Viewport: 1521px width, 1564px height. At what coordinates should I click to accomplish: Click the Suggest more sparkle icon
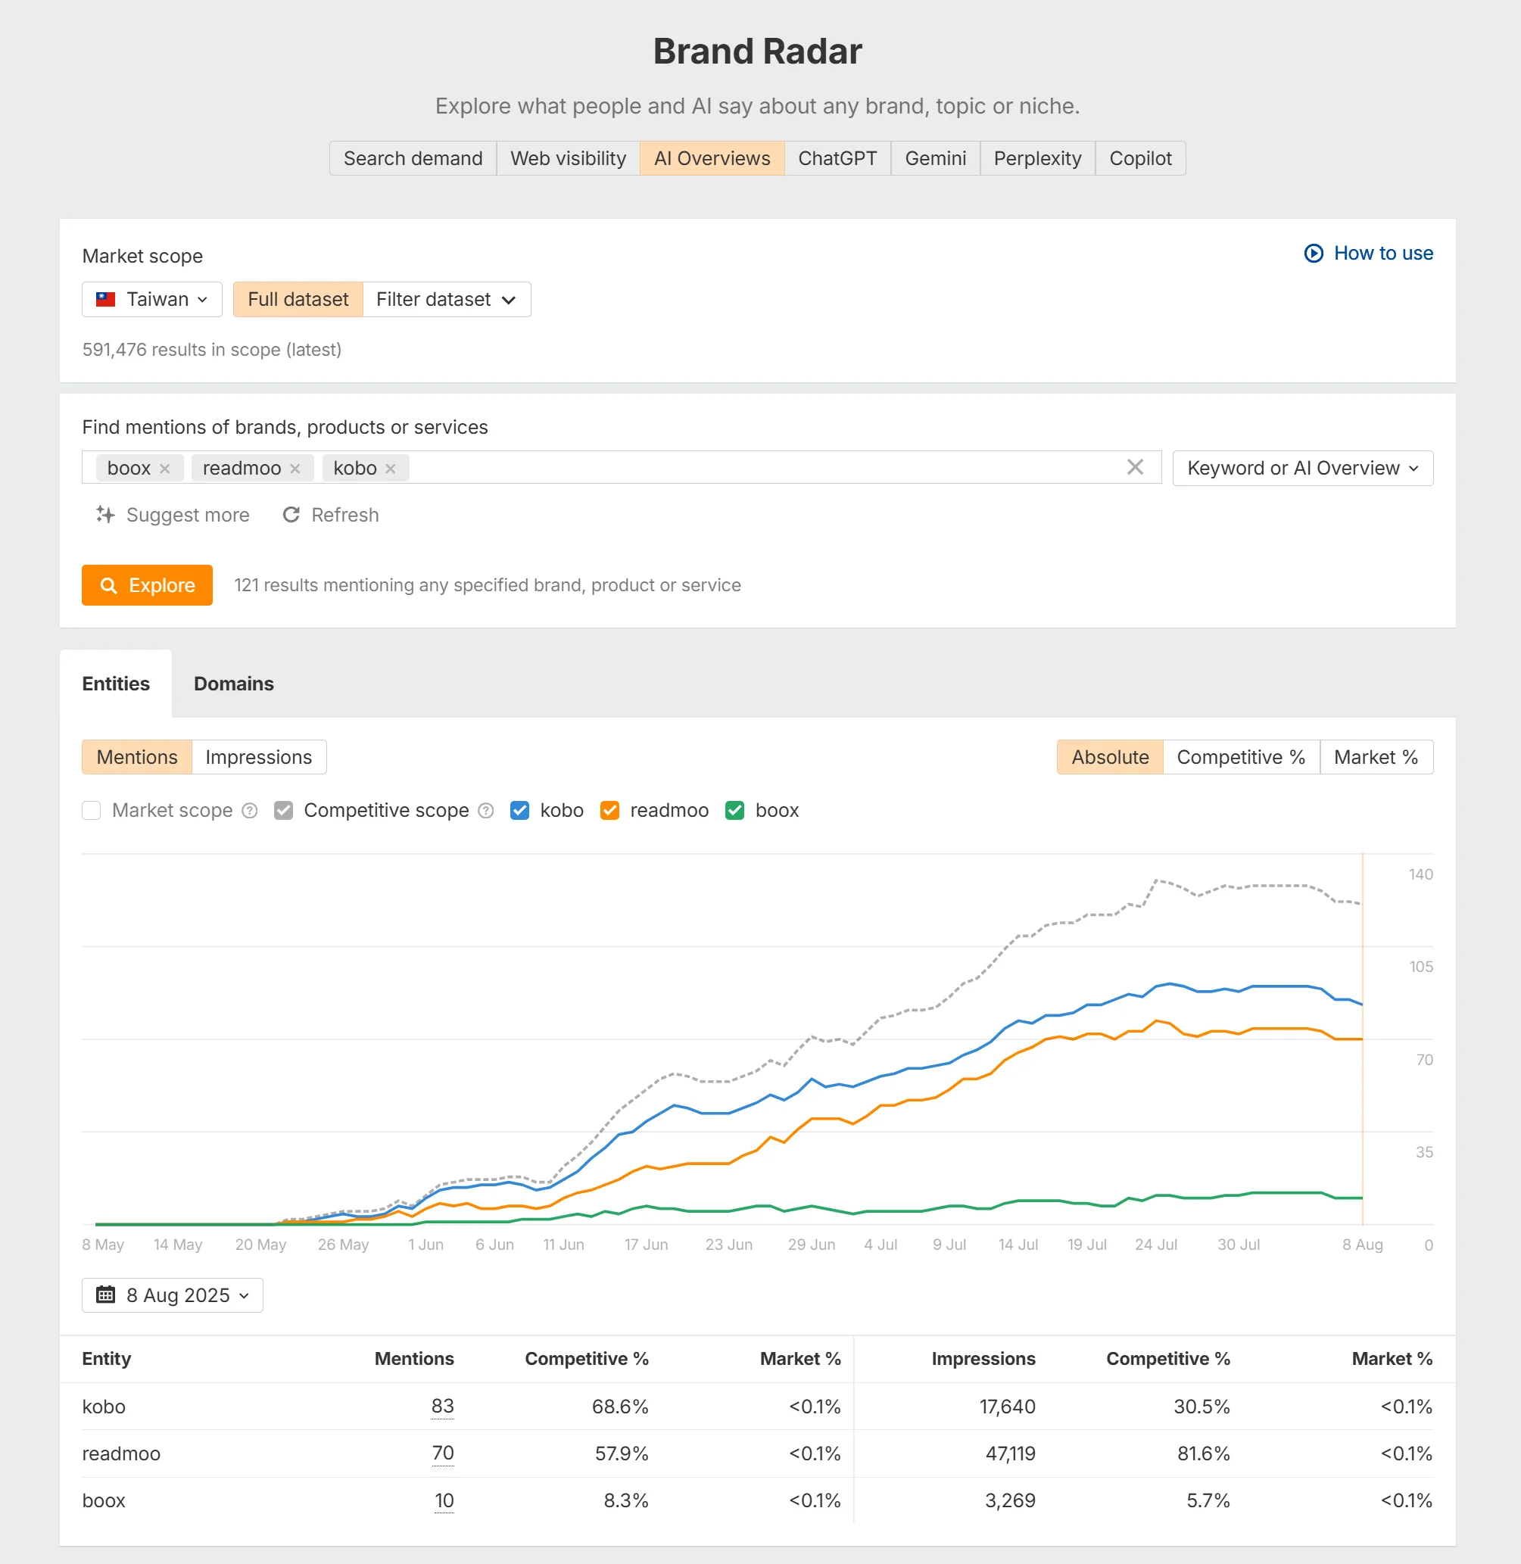tap(104, 516)
